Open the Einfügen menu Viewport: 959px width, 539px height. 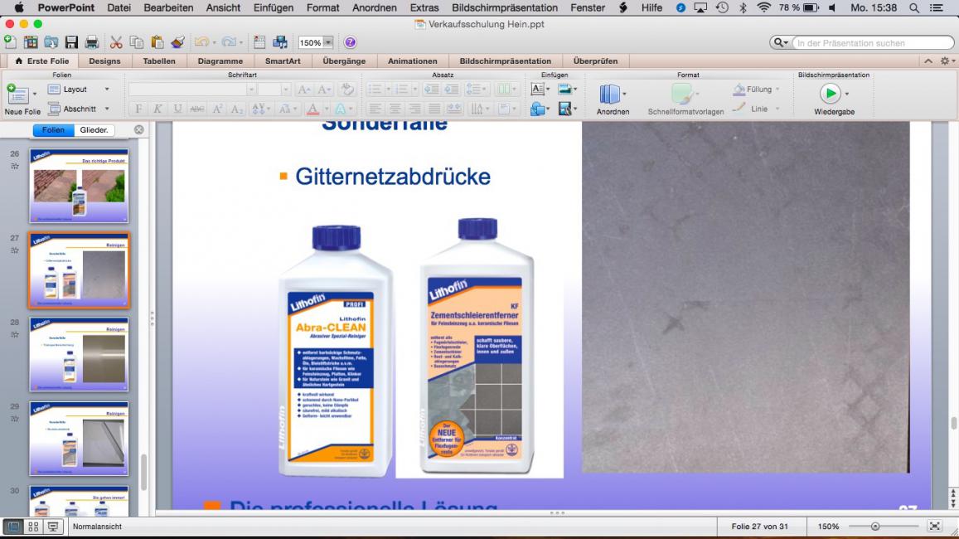click(273, 8)
